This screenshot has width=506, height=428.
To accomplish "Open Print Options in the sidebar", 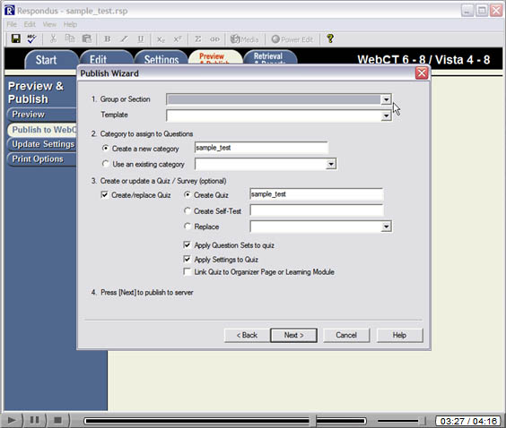I will tap(41, 158).
